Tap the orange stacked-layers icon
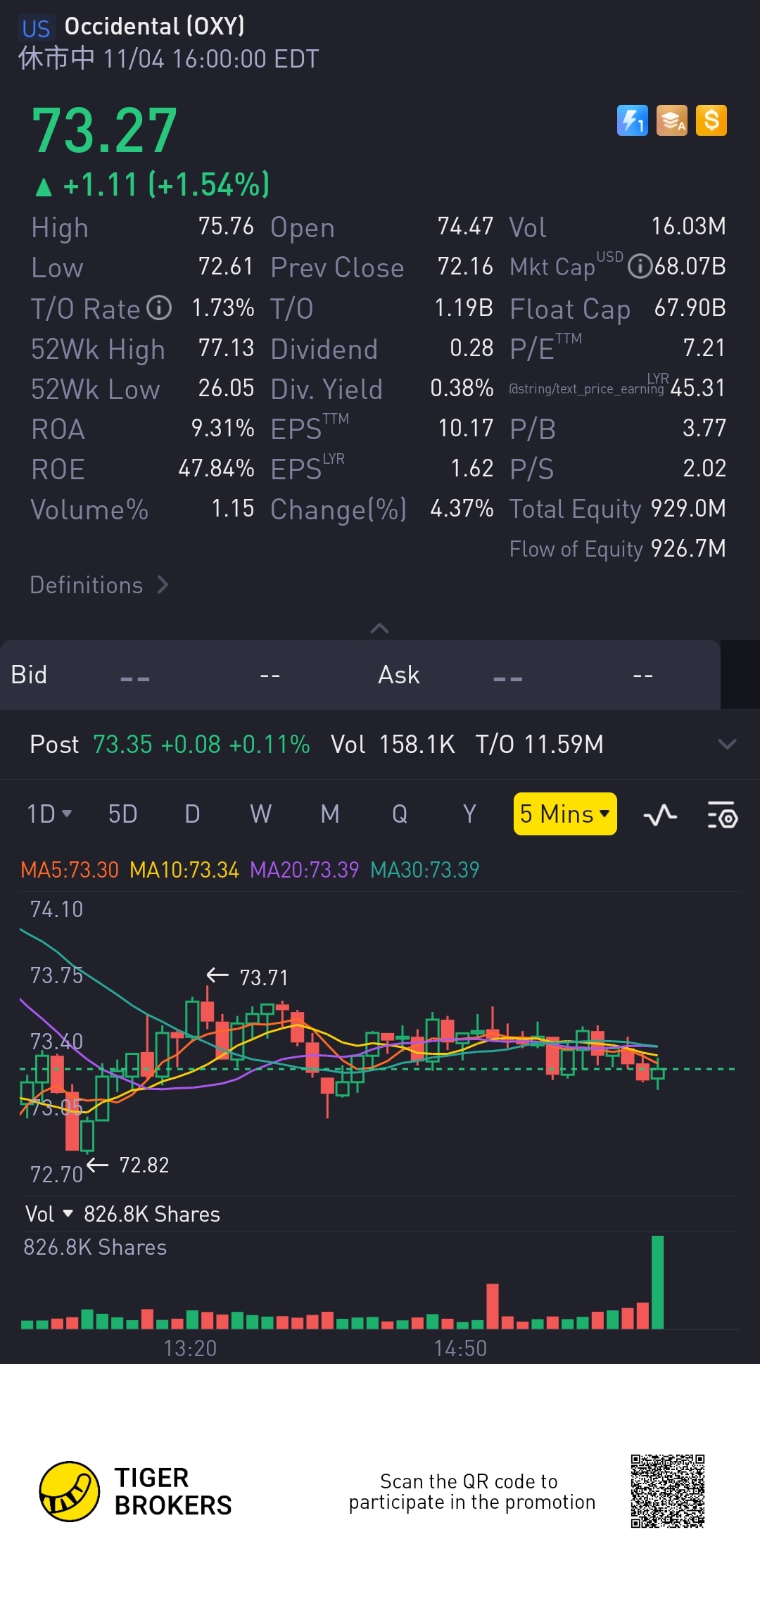Viewport: 760px width, 1620px height. pyautogui.click(x=671, y=120)
